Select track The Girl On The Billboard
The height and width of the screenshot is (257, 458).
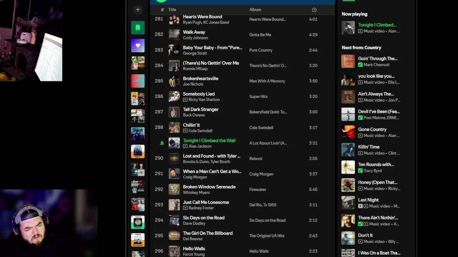[208, 233]
